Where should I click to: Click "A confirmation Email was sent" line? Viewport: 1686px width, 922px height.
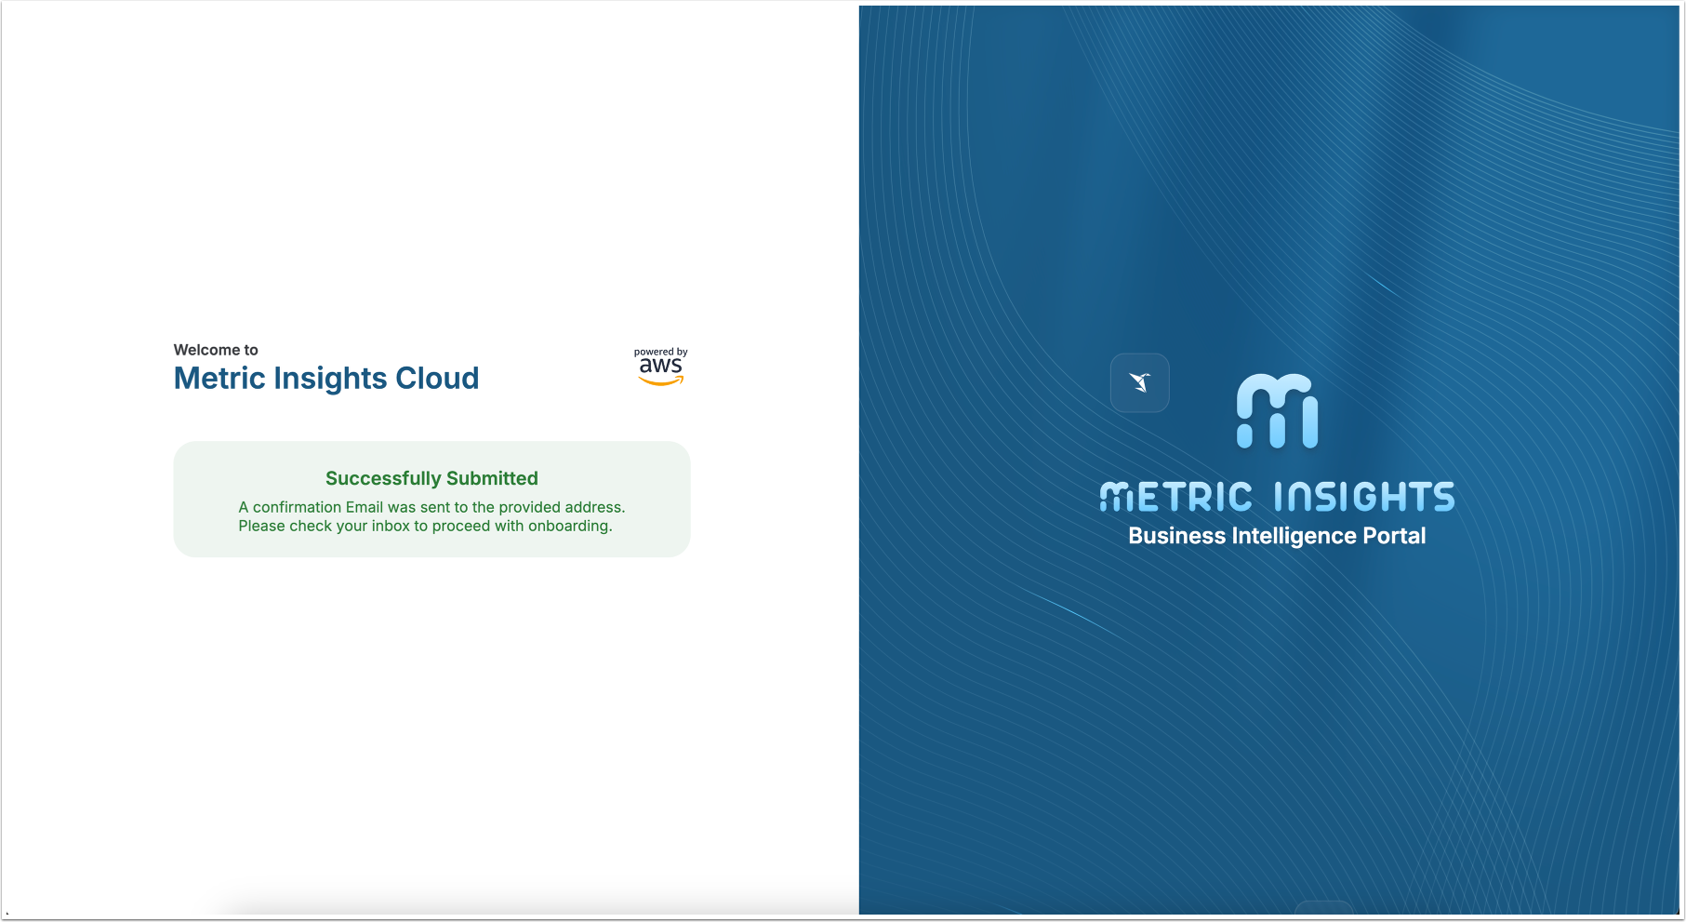[x=431, y=507]
